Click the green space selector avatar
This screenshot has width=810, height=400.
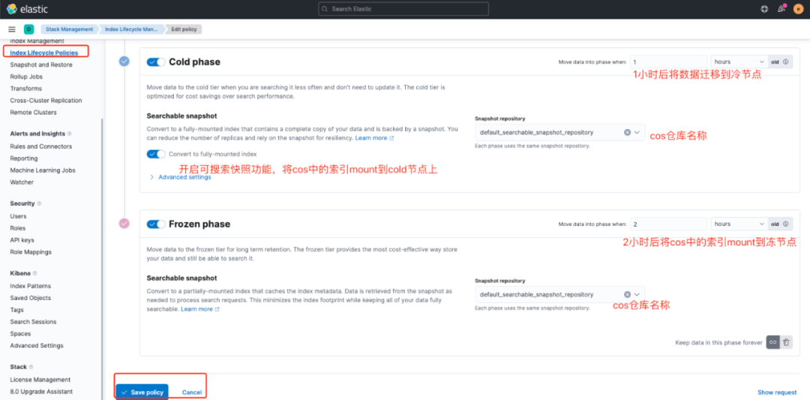pos(29,29)
